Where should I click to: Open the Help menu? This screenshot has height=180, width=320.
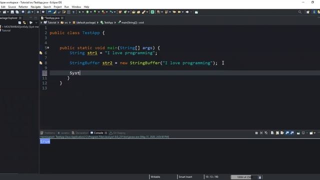86,7
